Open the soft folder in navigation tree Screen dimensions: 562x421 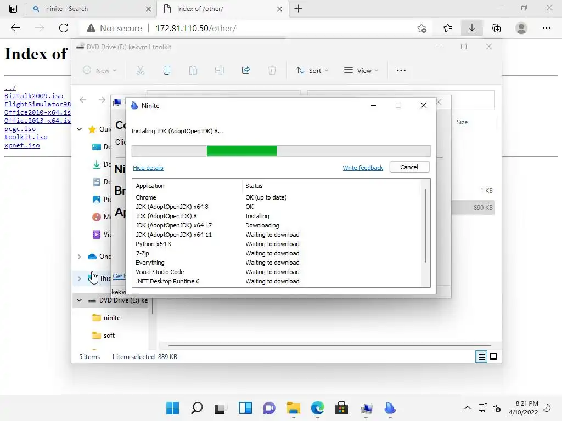coord(109,335)
